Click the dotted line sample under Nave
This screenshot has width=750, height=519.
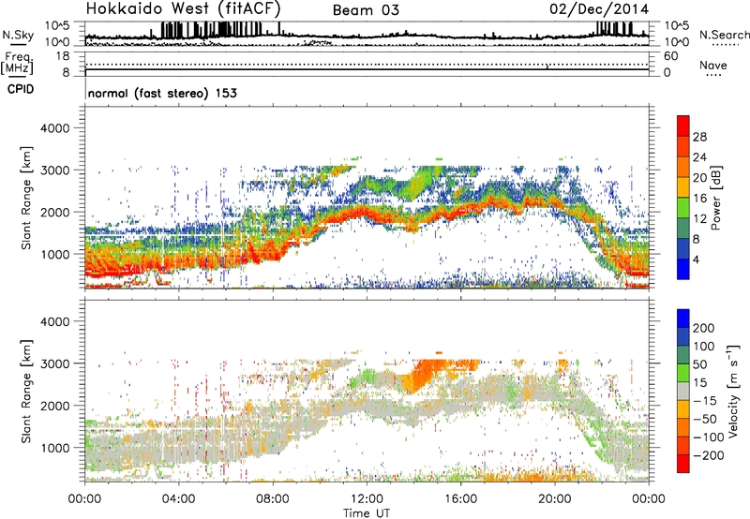click(x=713, y=76)
